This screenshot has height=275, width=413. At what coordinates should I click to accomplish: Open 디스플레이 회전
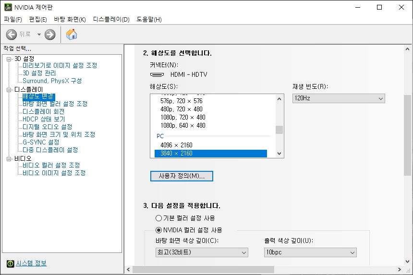[43, 111]
